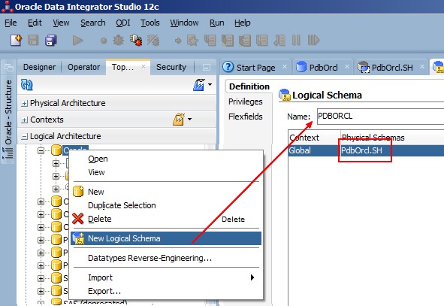Click the grey slashed bug toolbar icon

pos(153,41)
